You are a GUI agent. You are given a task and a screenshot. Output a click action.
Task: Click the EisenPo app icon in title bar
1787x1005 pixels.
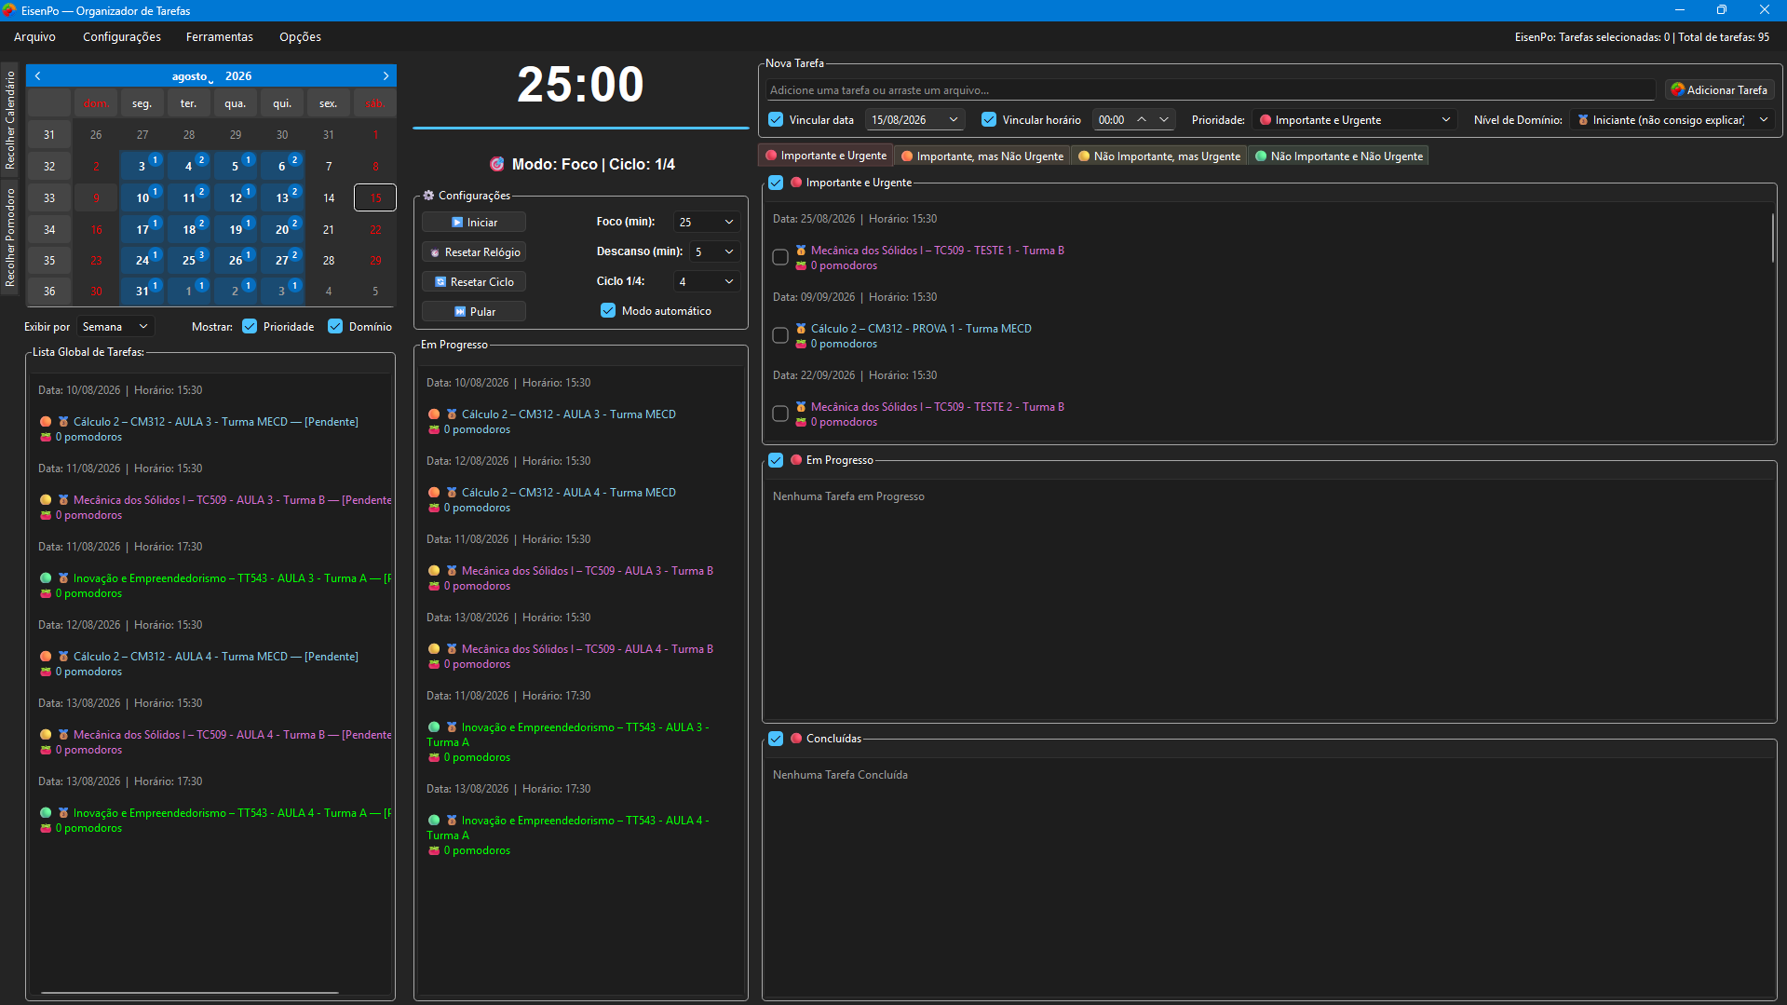[x=9, y=10]
